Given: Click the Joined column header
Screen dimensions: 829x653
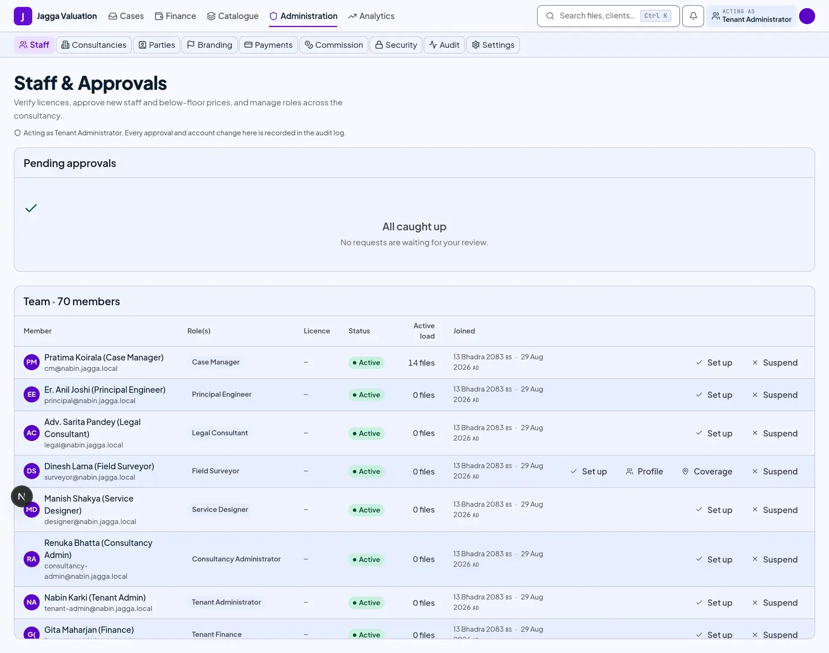Looking at the screenshot, I should point(464,331).
